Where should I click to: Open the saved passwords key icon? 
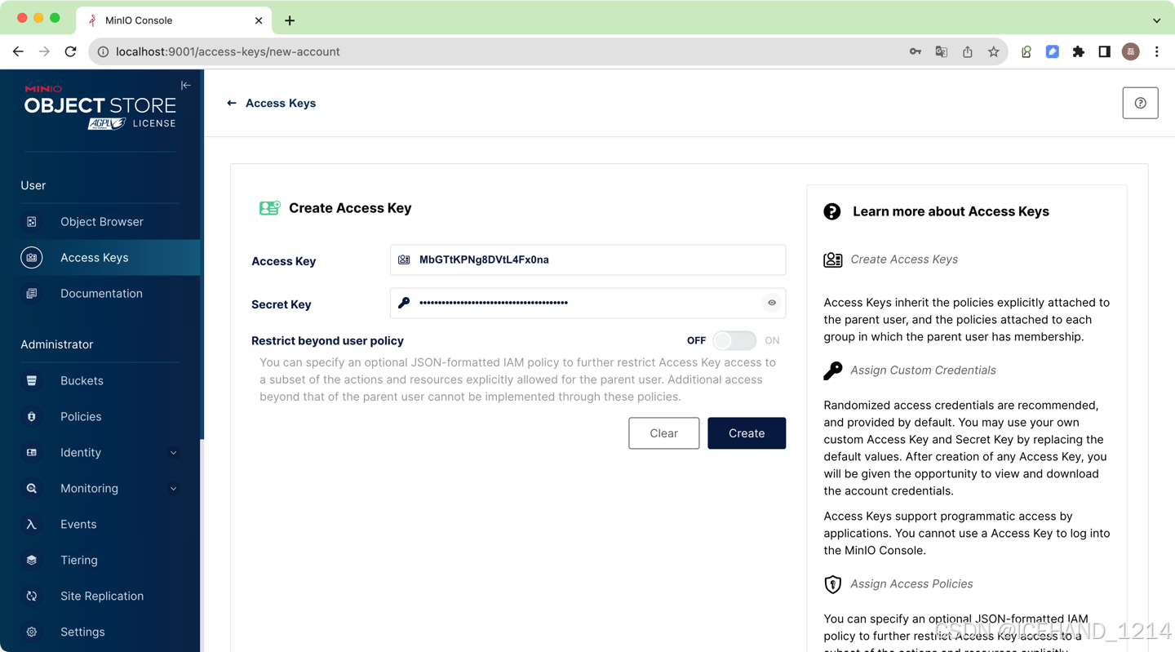pyautogui.click(x=916, y=51)
